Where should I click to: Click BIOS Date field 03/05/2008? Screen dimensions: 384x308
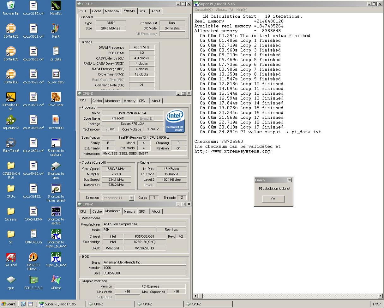pyautogui.click(x=144, y=273)
